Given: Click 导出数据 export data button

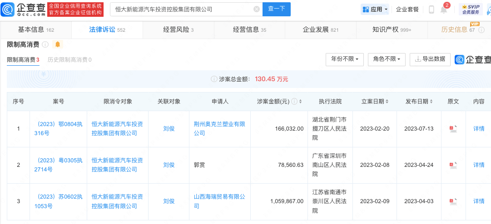Looking at the screenshot, I should 430,59.
